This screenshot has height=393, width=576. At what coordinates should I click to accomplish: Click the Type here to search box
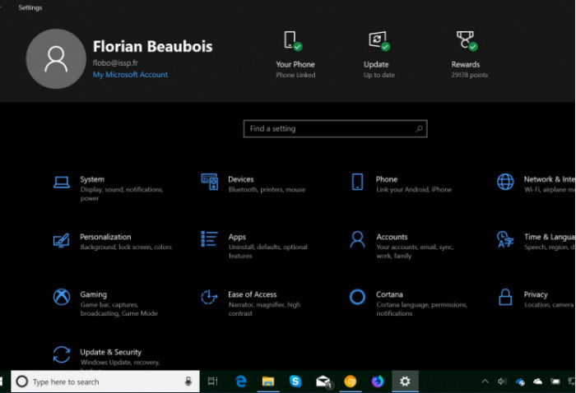tap(105, 381)
